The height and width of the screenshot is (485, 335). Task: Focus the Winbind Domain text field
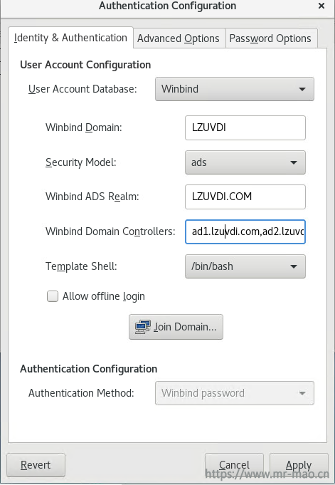pyautogui.click(x=245, y=127)
